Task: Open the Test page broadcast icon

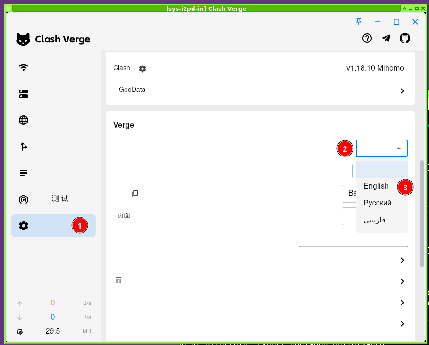Action: [x=24, y=199]
